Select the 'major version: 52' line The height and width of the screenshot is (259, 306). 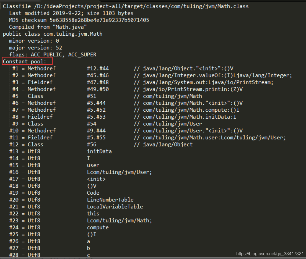tap(35, 48)
